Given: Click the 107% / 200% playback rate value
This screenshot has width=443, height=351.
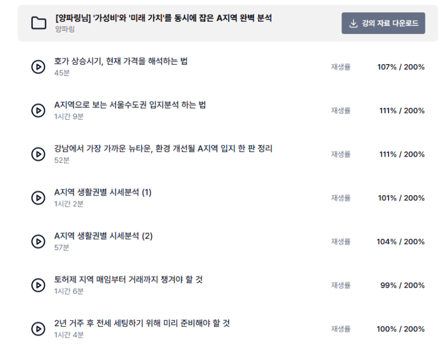Looking at the screenshot, I should point(400,67).
